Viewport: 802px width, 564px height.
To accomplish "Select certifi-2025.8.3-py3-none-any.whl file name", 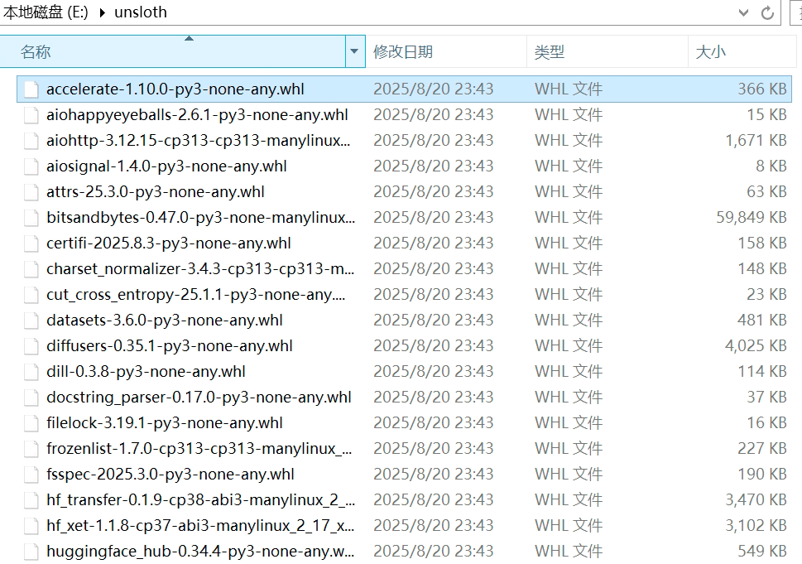I will (x=168, y=243).
